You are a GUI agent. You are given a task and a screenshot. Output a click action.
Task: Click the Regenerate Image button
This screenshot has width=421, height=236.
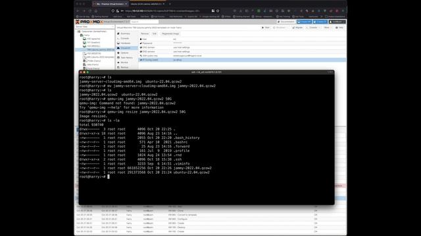[170, 33]
